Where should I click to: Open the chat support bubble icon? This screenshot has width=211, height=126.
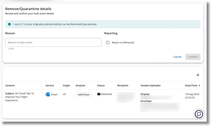[x=199, y=114]
